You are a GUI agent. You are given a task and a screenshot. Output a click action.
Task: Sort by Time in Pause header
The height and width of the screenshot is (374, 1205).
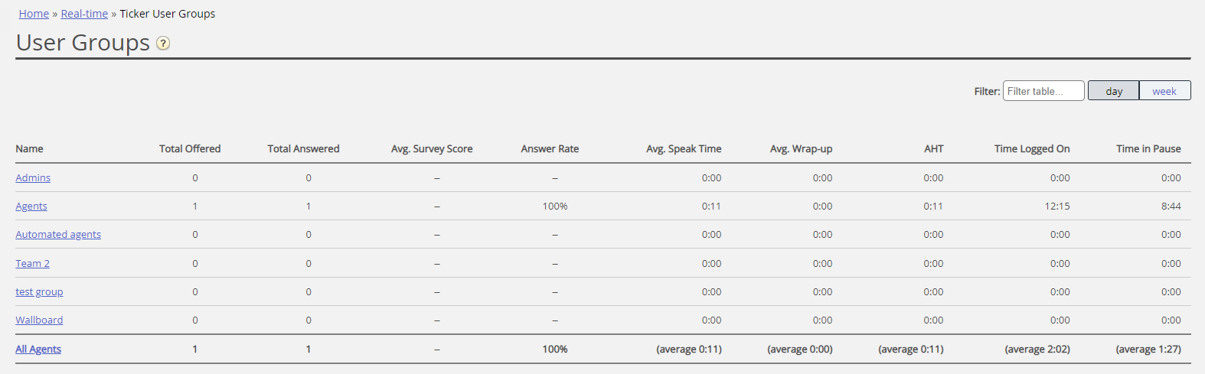(x=1148, y=149)
